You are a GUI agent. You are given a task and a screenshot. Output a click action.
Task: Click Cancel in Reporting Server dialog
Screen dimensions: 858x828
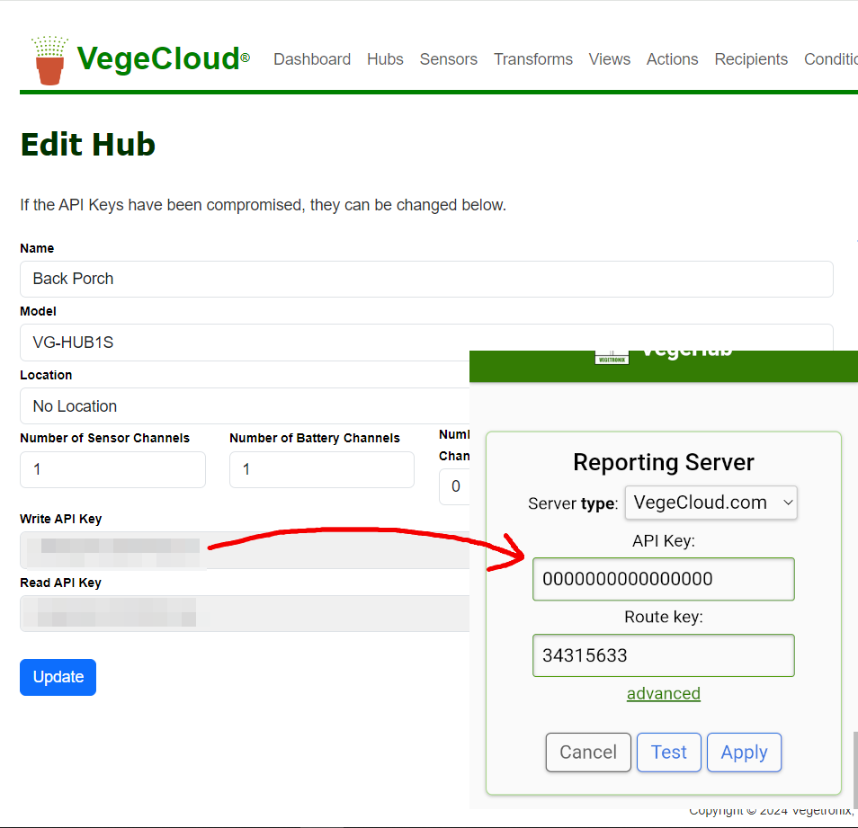[588, 752]
